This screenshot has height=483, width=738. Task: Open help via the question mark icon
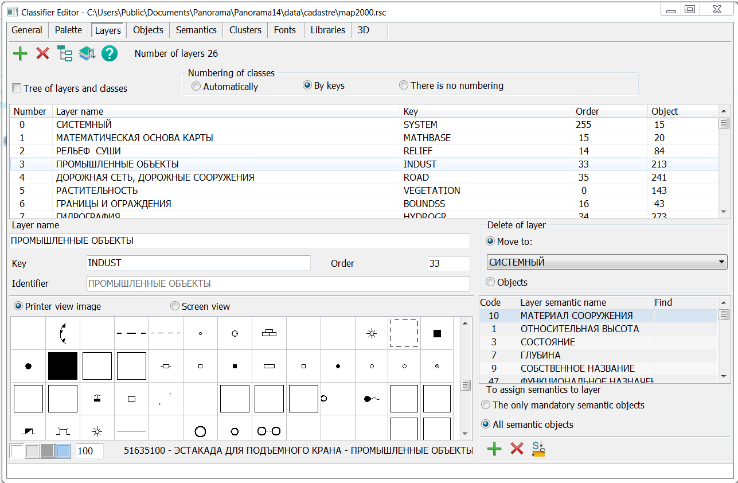coord(110,54)
